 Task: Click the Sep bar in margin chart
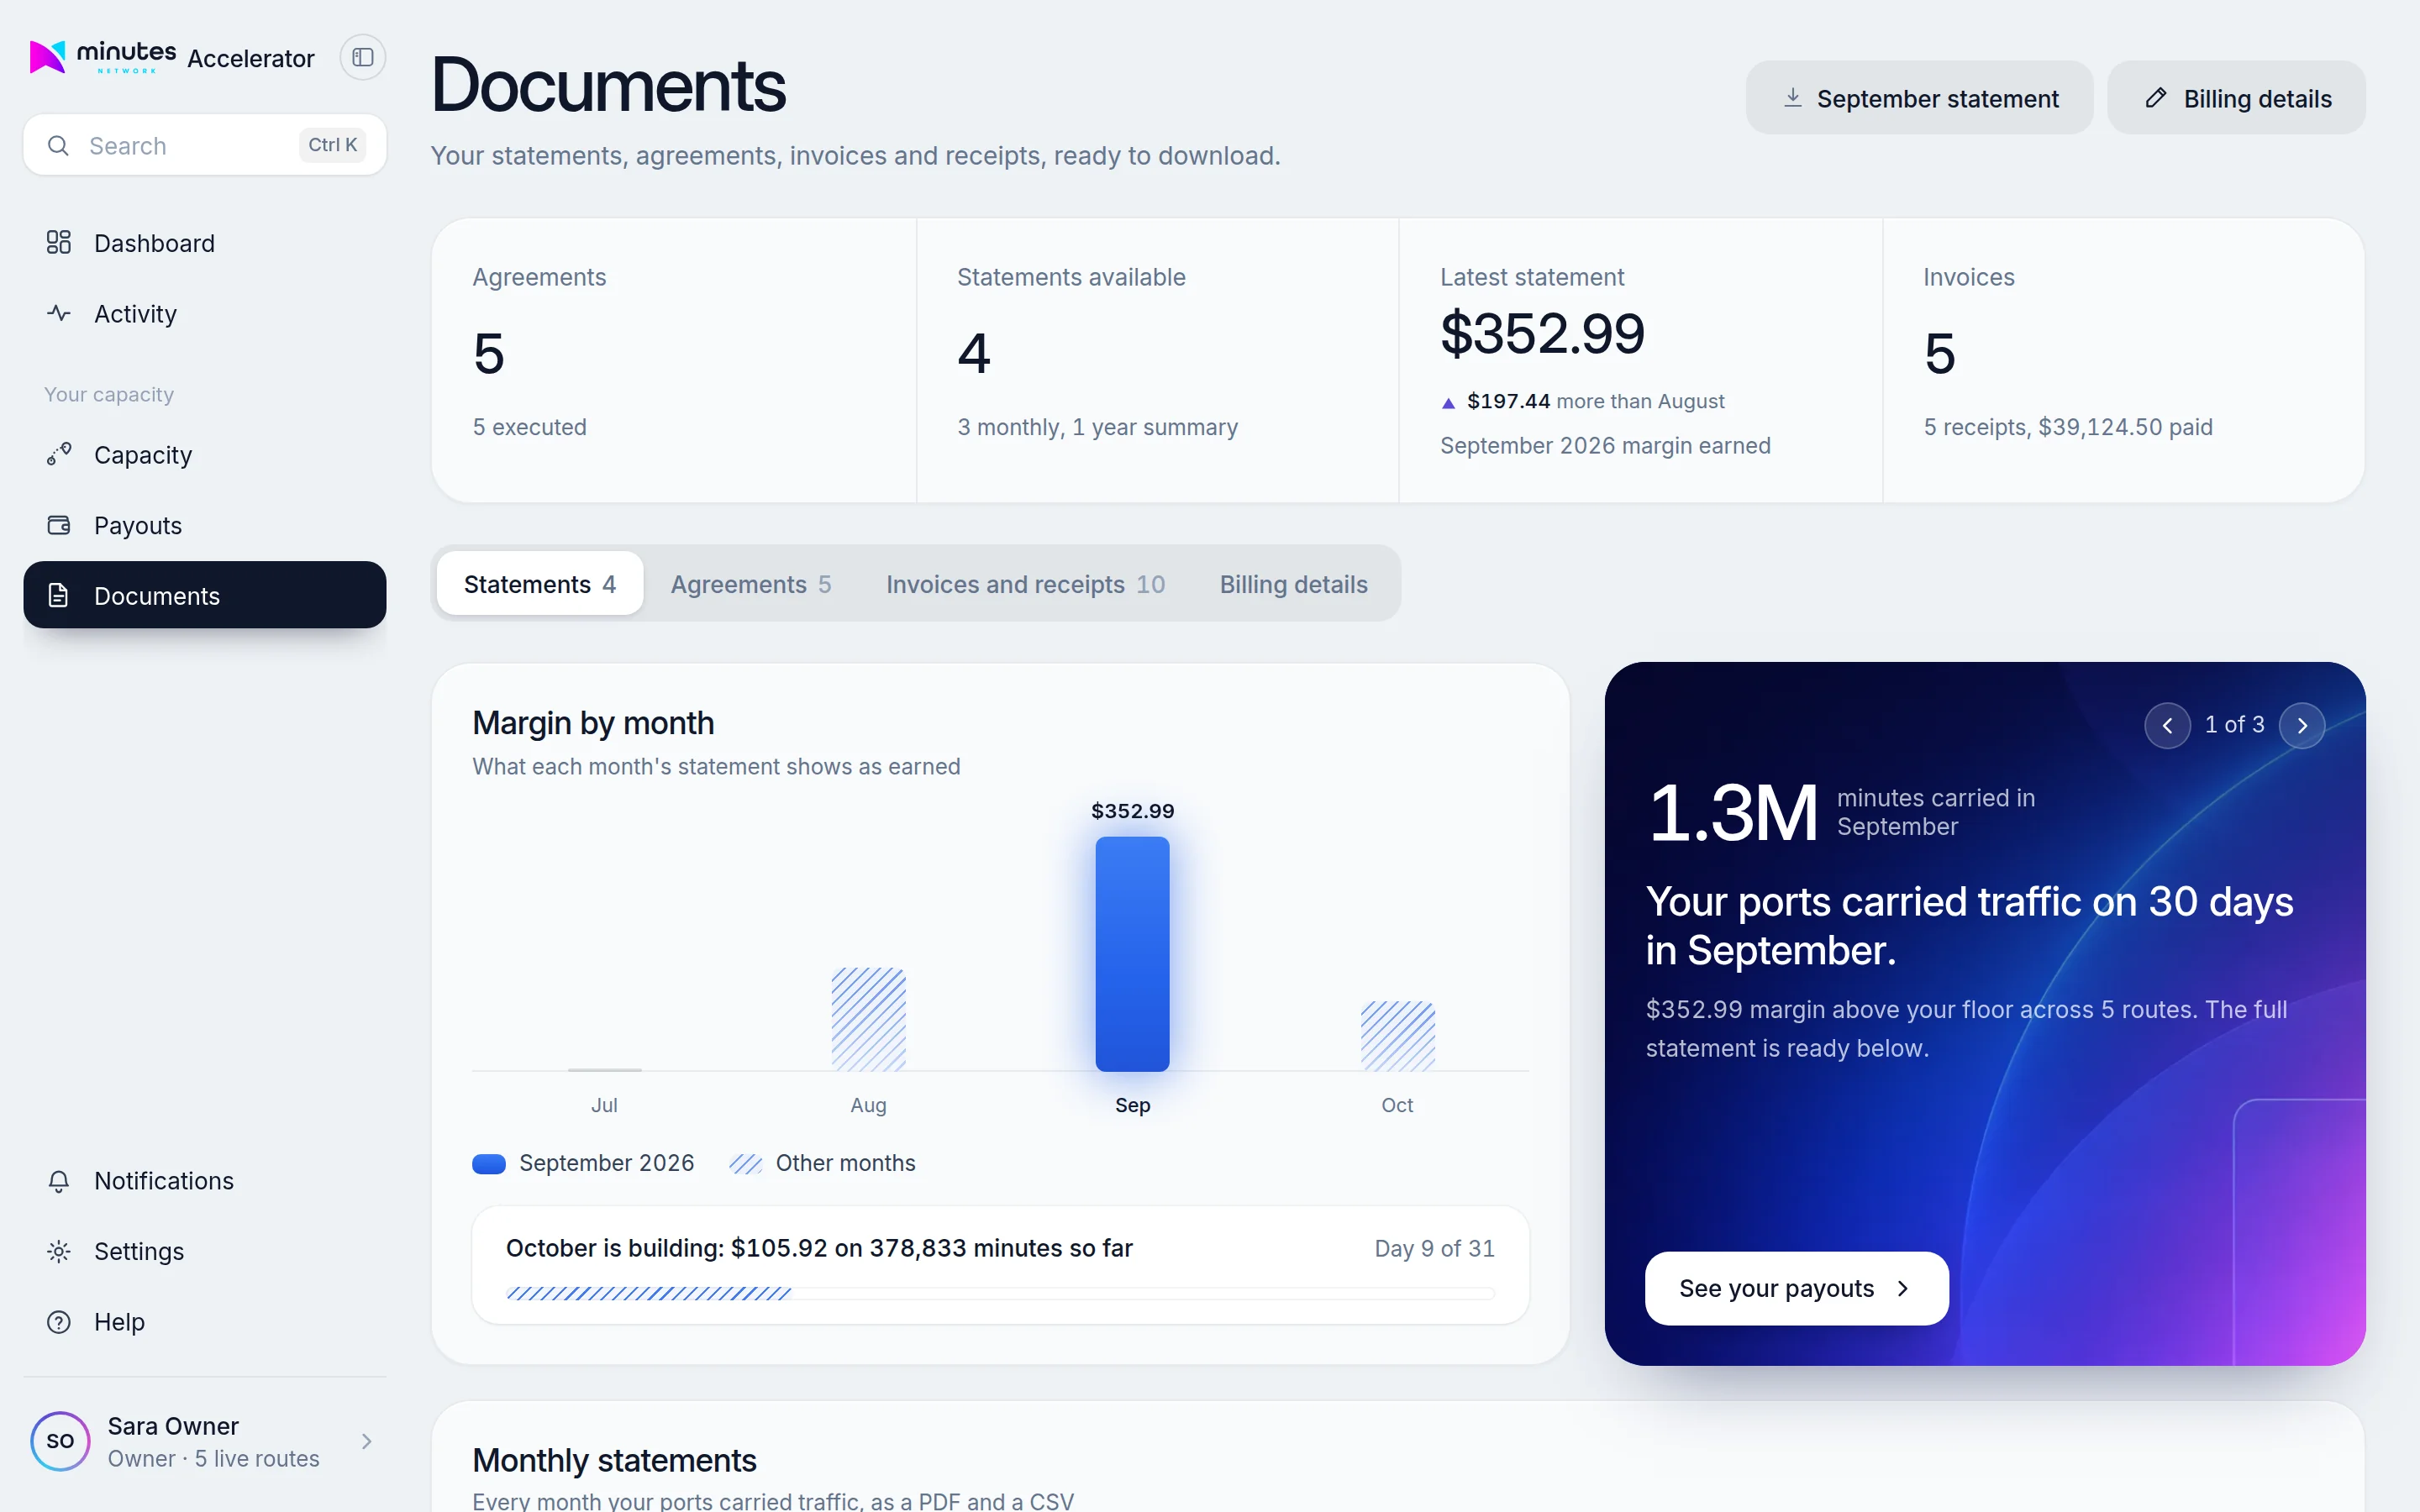point(1132,954)
